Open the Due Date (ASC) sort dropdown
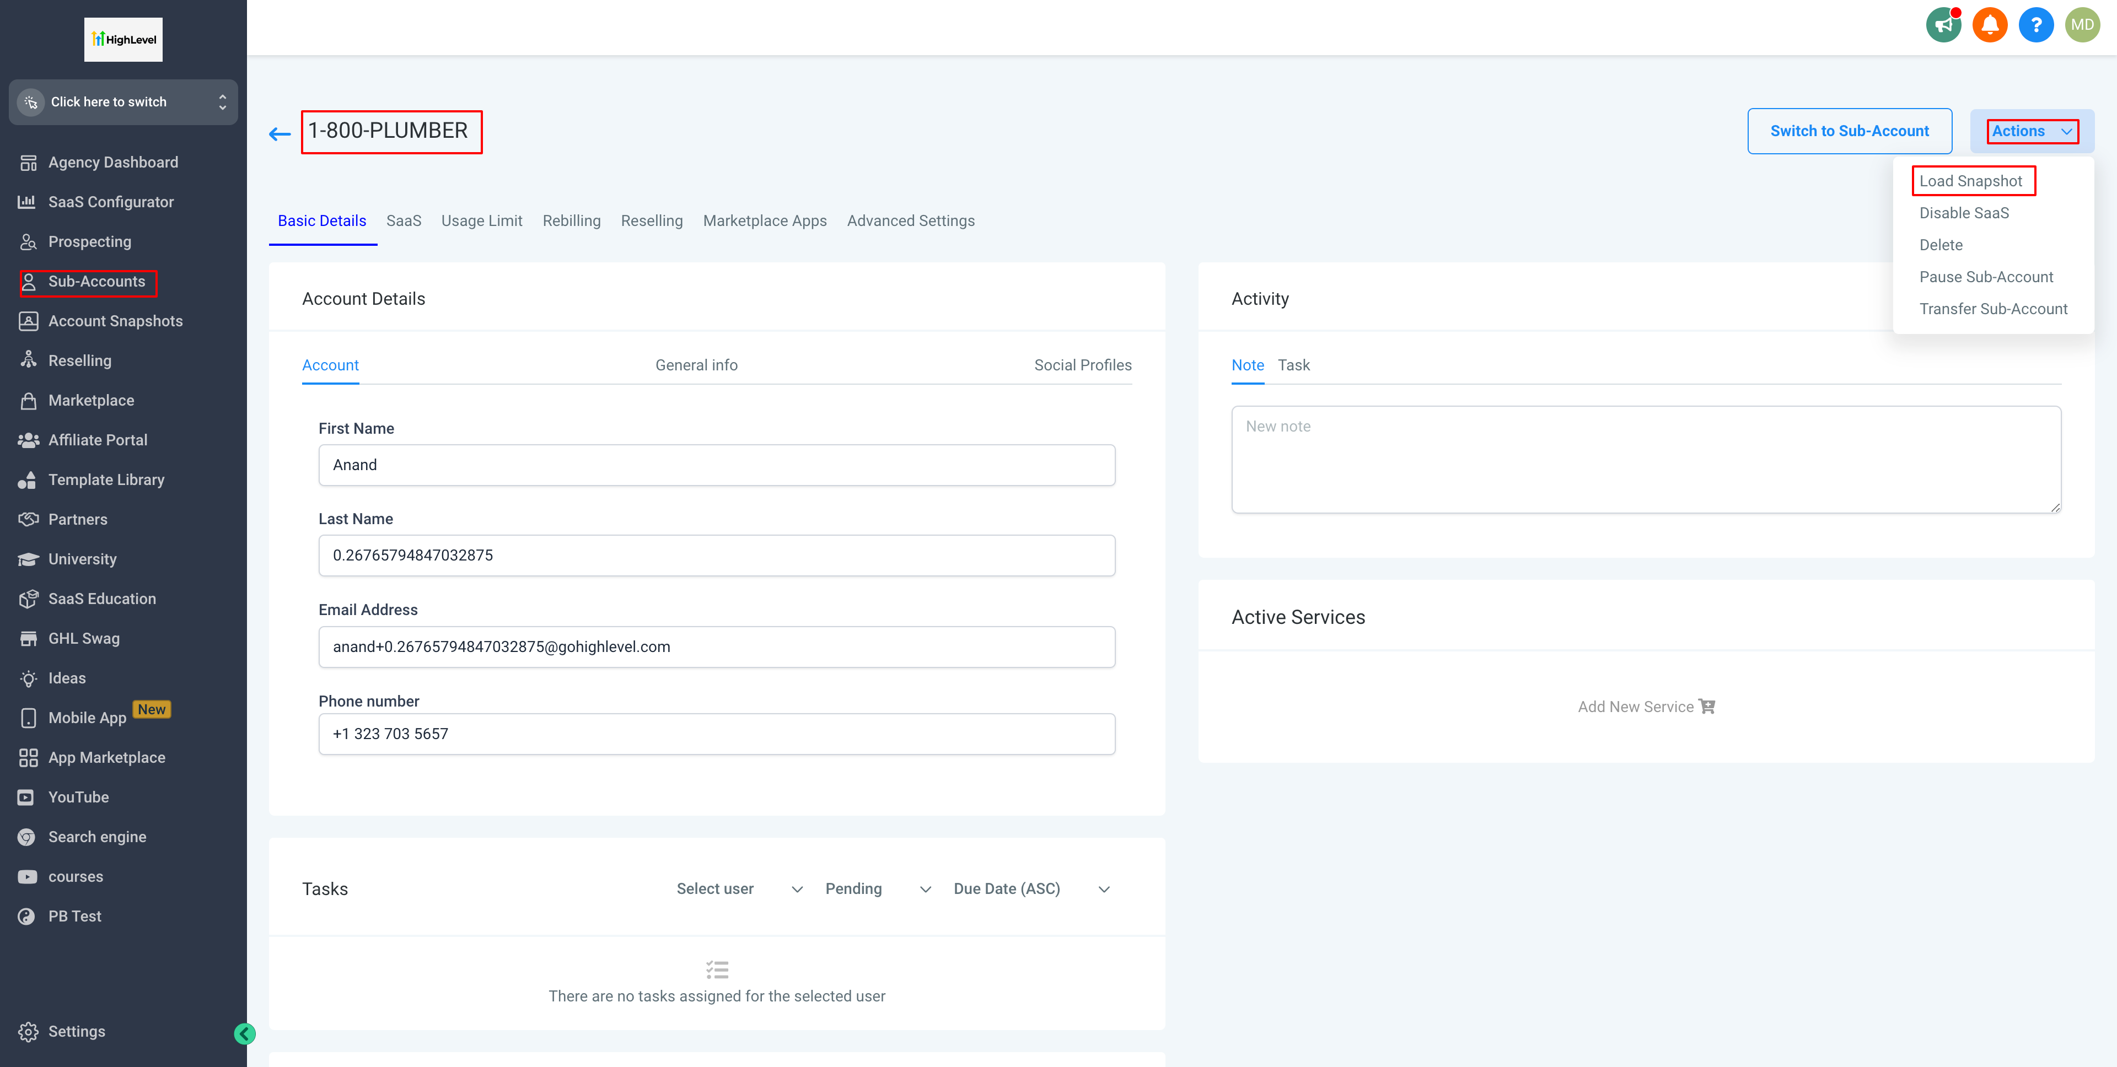2117x1067 pixels. [x=1030, y=889]
